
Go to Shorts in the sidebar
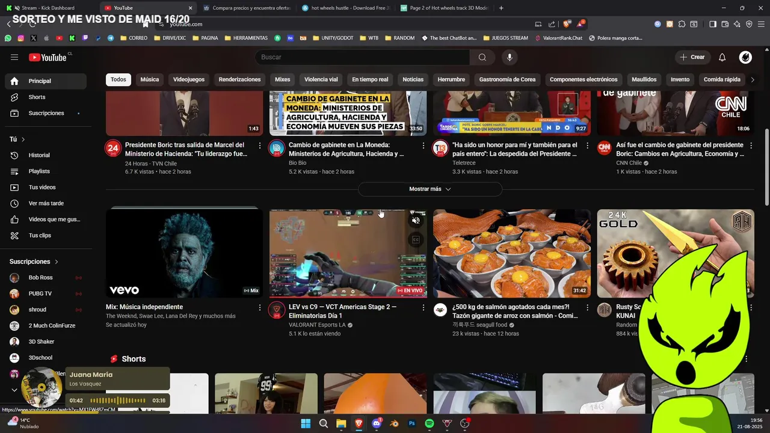click(46, 97)
